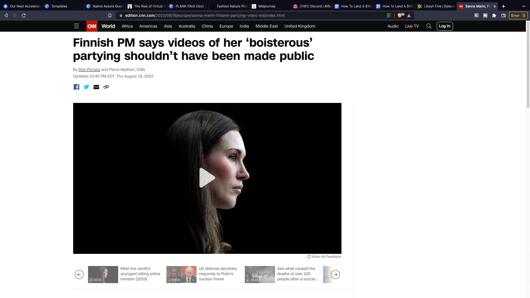Click the address bar URL
Image resolution: width=530 pixels, height=298 pixels.
click(x=205, y=15)
